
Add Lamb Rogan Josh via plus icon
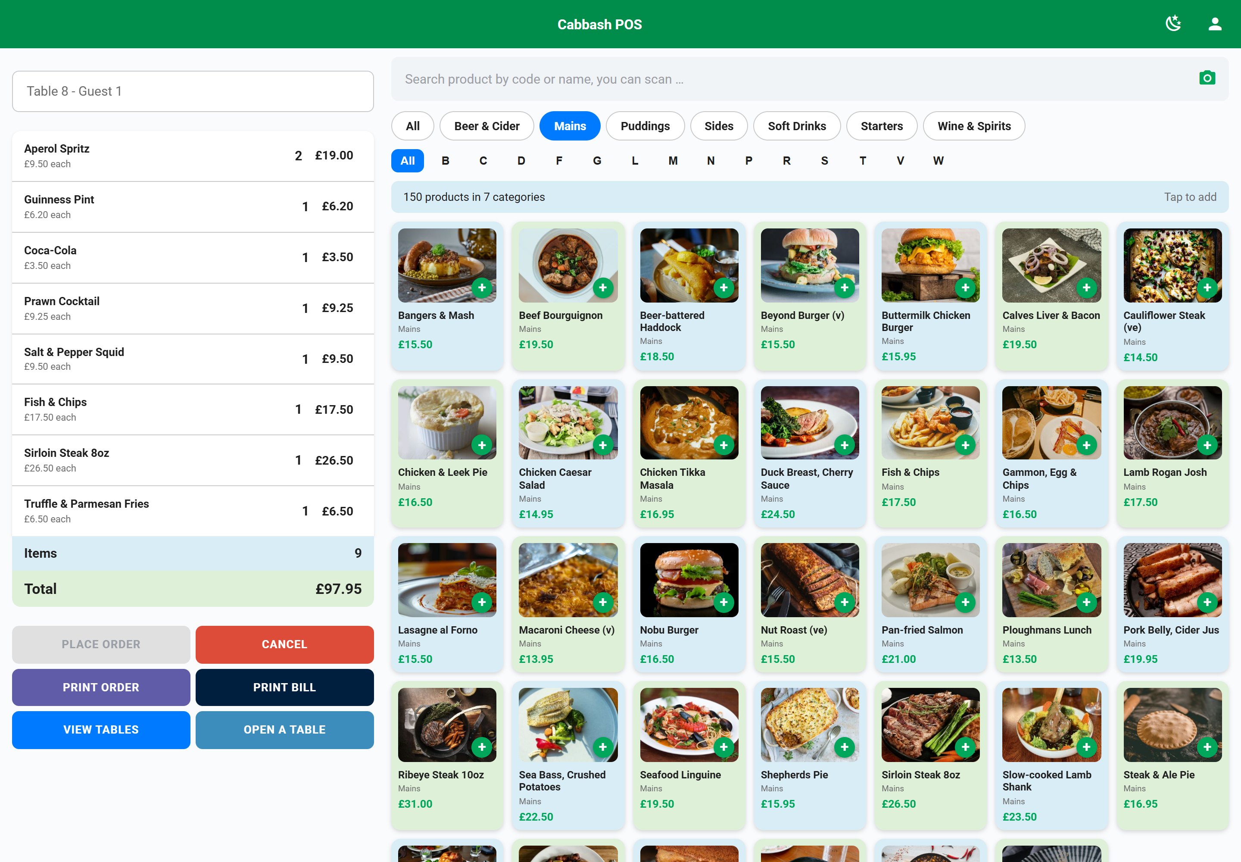pyautogui.click(x=1207, y=445)
